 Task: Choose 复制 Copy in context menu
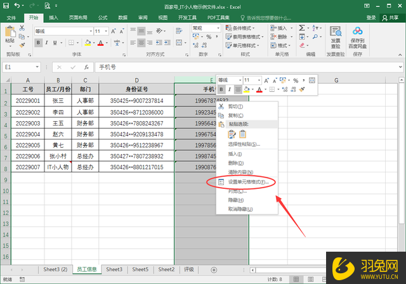coord(247,115)
